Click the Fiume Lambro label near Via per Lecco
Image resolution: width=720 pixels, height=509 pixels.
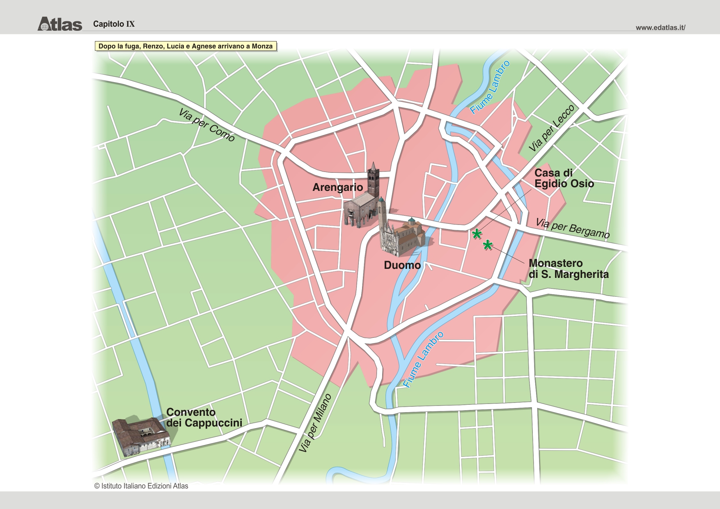coord(490,87)
